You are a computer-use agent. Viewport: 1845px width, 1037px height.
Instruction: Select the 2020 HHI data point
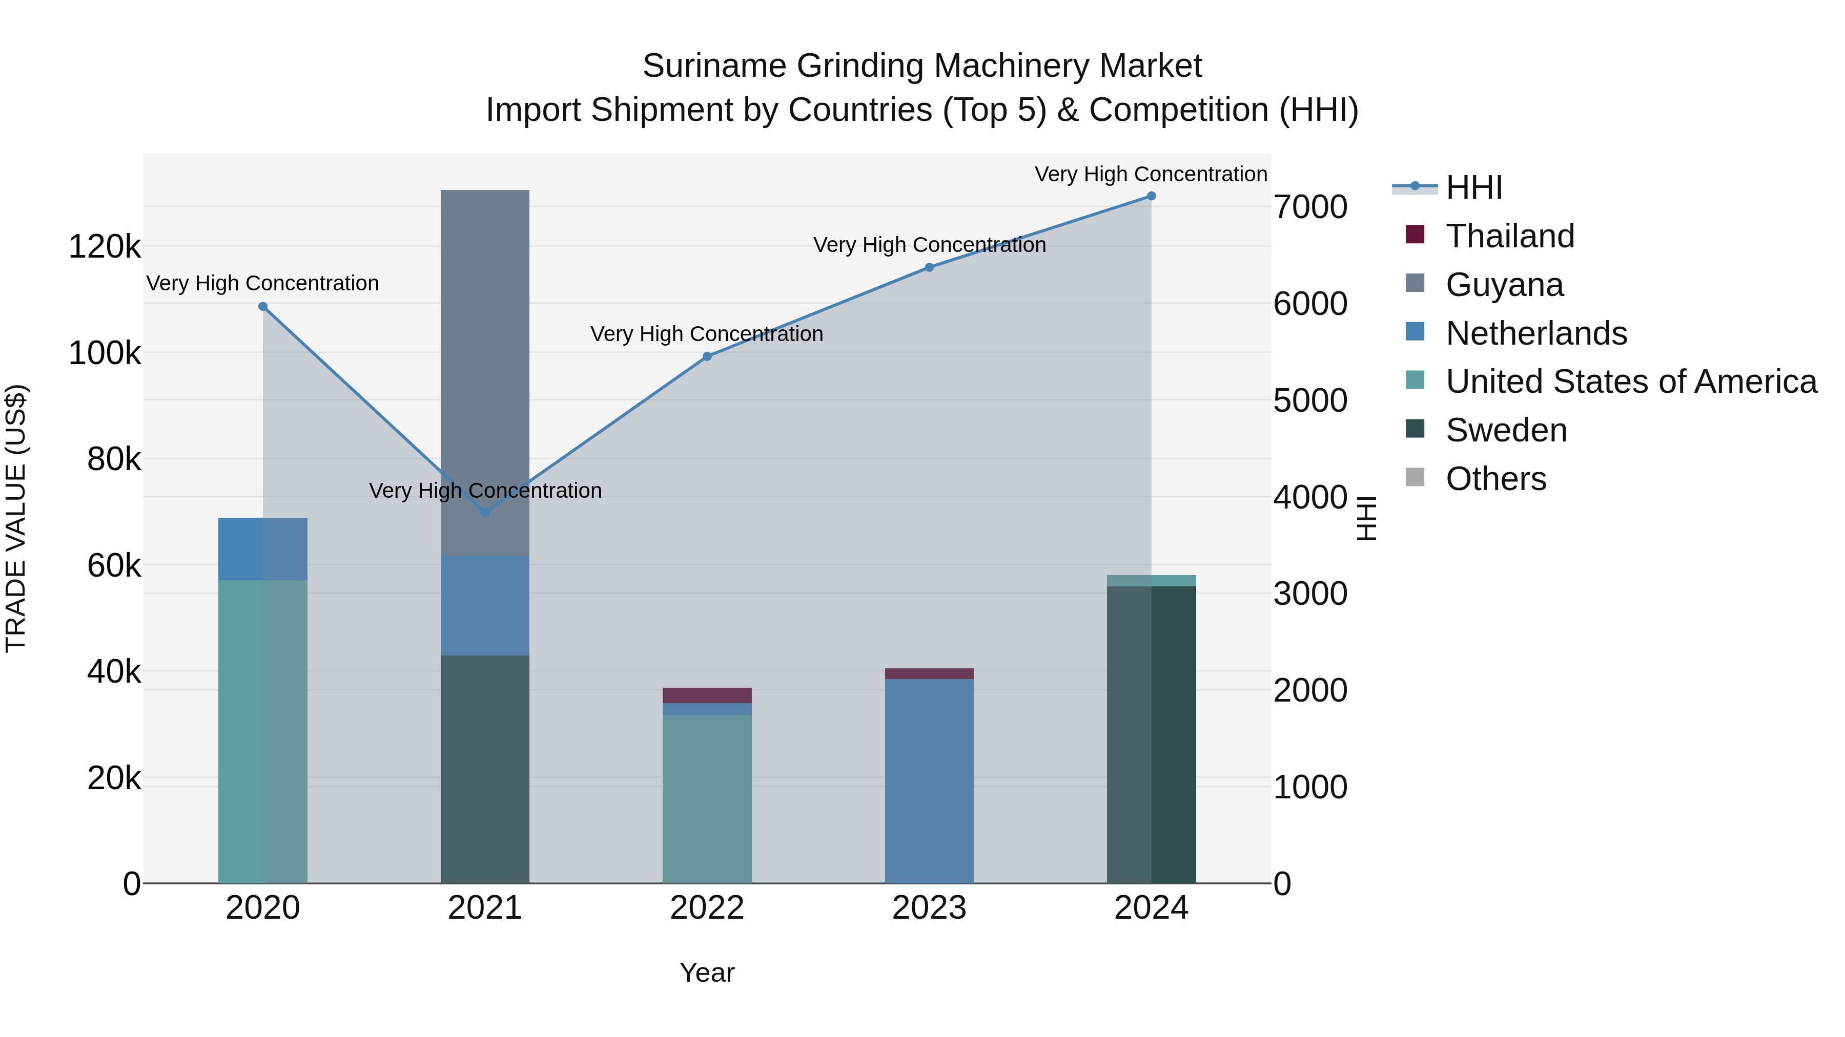point(263,306)
